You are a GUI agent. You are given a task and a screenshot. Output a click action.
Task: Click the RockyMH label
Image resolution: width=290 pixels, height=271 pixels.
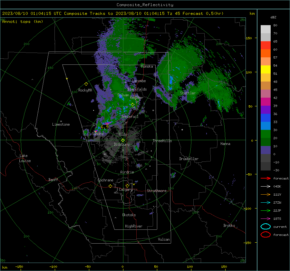(x=85, y=90)
